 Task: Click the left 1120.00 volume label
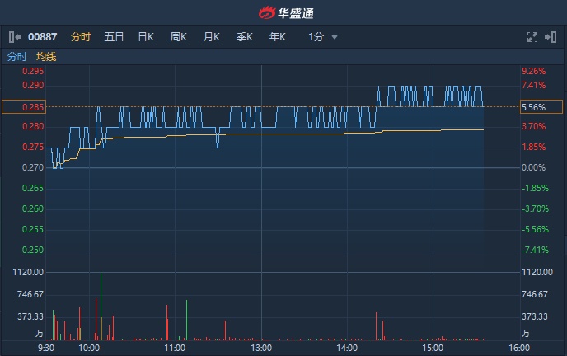(x=28, y=272)
